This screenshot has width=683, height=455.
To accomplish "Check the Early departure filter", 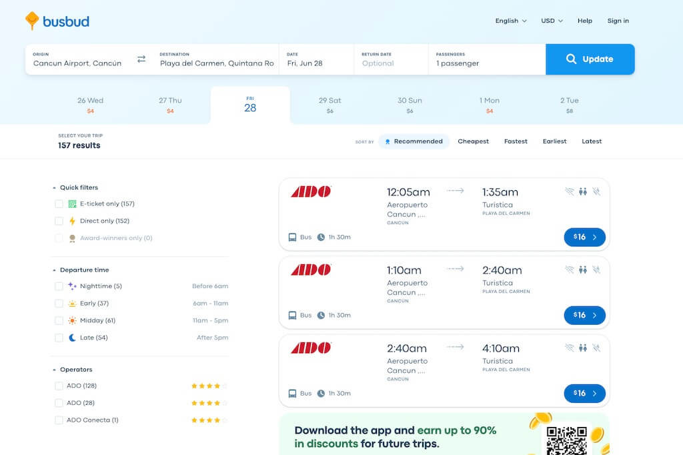I will [x=59, y=304].
